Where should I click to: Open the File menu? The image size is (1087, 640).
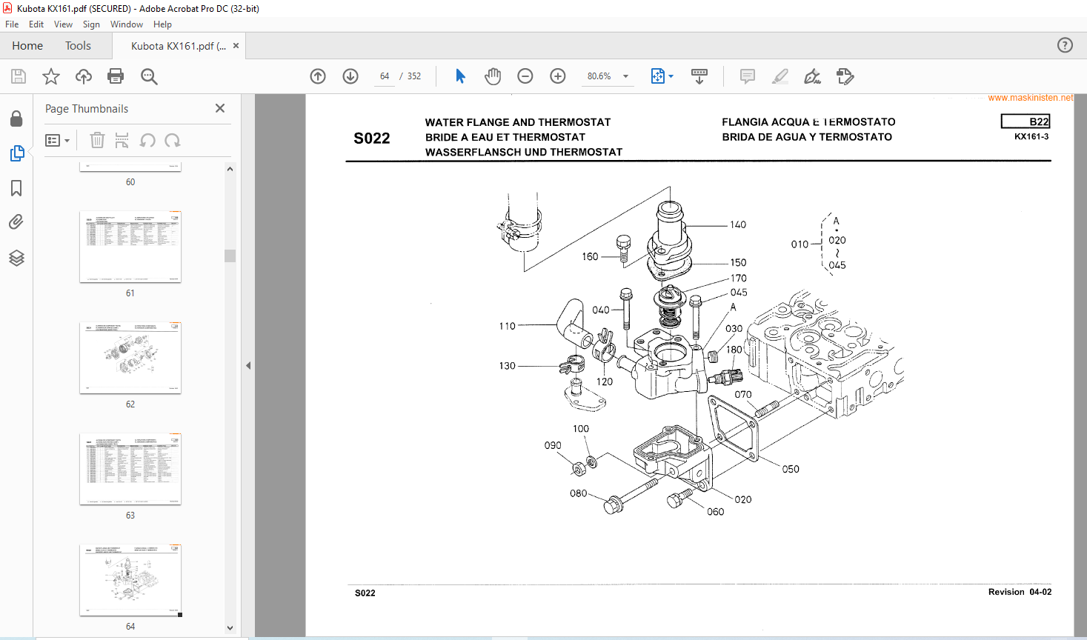pos(12,24)
